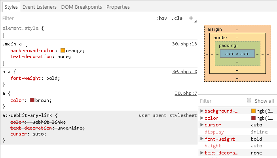Follow the 30.php:10 source link
Image resolution: width=277 pixels, height=158 pixels.
click(x=184, y=71)
